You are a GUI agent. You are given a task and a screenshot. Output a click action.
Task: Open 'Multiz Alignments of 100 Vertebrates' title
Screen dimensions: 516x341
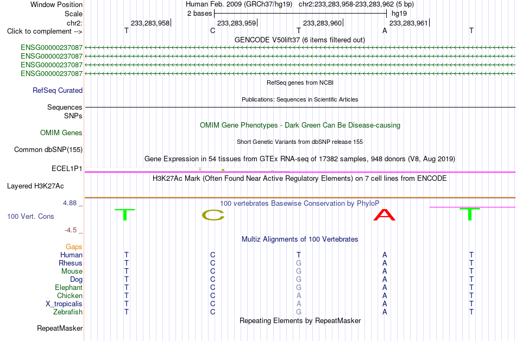[x=300, y=239]
